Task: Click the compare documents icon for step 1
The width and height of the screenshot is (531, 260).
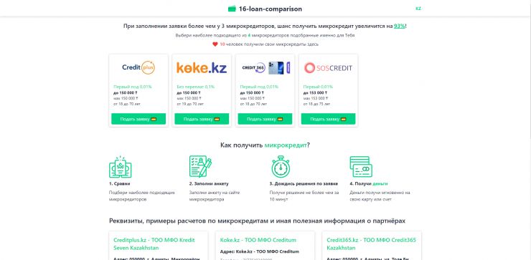Action: click(121, 167)
